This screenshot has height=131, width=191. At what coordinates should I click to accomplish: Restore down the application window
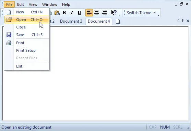181,4
